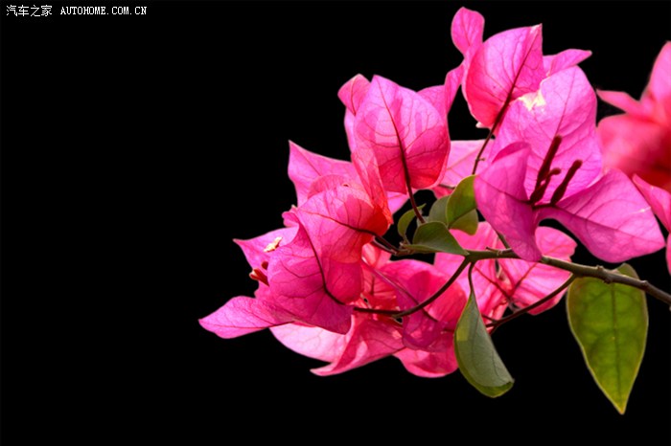Click the 汽车之家 watermark text
The width and height of the screenshot is (671, 446).
[29, 11]
